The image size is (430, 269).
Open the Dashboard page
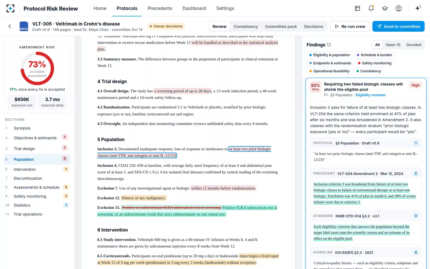pos(194,8)
